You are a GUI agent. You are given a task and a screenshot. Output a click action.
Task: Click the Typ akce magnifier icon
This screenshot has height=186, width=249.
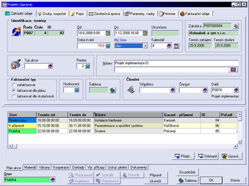[16, 64]
